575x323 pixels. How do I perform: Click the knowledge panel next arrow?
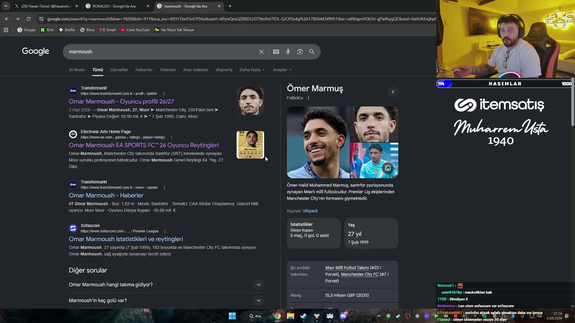click(393, 92)
